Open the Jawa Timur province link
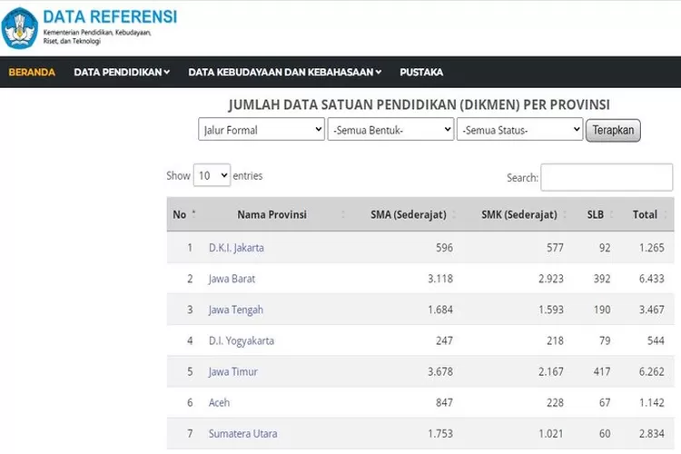Viewport: 681px width, 454px height. click(x=233, y=371)
